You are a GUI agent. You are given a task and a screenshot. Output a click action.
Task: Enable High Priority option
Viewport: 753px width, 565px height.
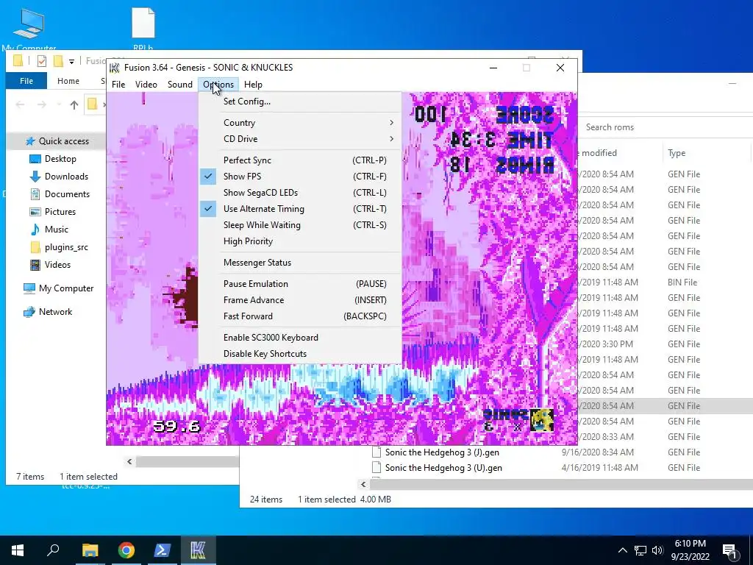tap(300, 241)
